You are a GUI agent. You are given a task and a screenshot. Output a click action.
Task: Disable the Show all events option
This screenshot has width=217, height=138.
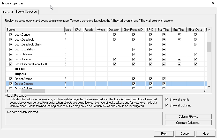point(167,99)
